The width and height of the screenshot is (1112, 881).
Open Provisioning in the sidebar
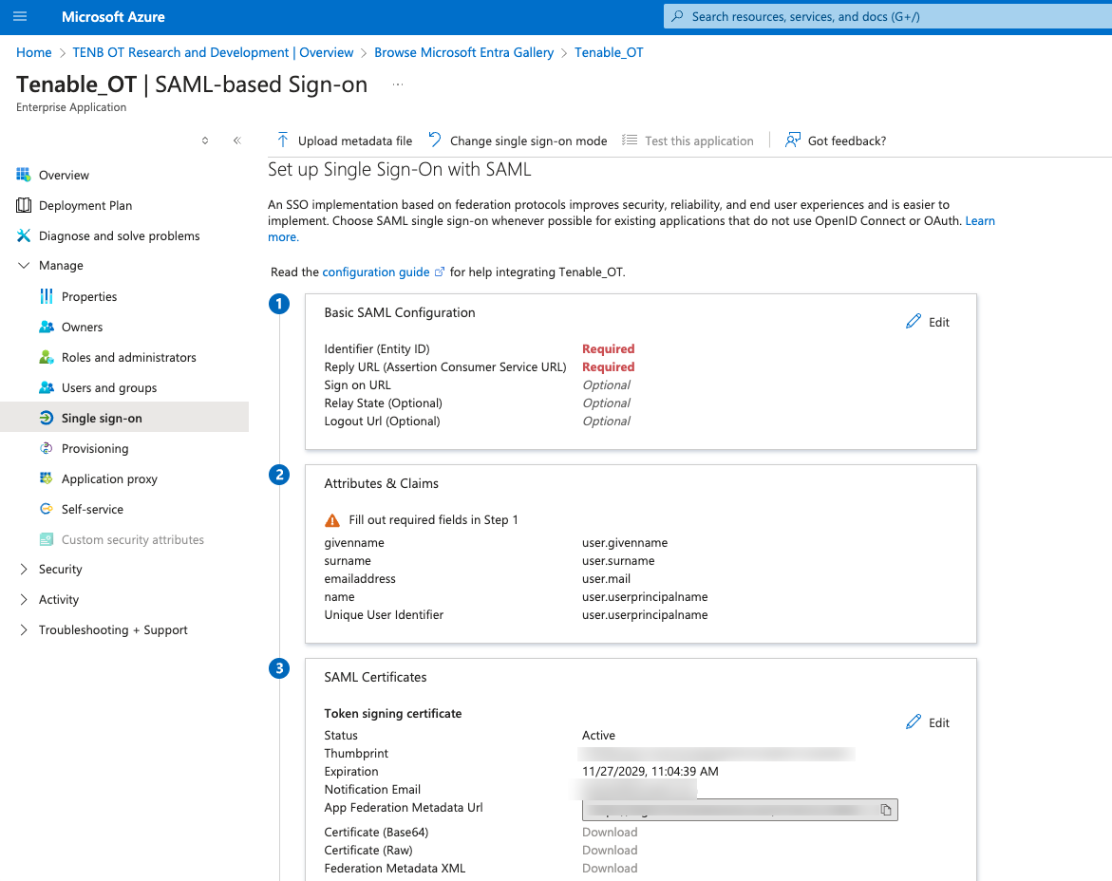[95, 448]
